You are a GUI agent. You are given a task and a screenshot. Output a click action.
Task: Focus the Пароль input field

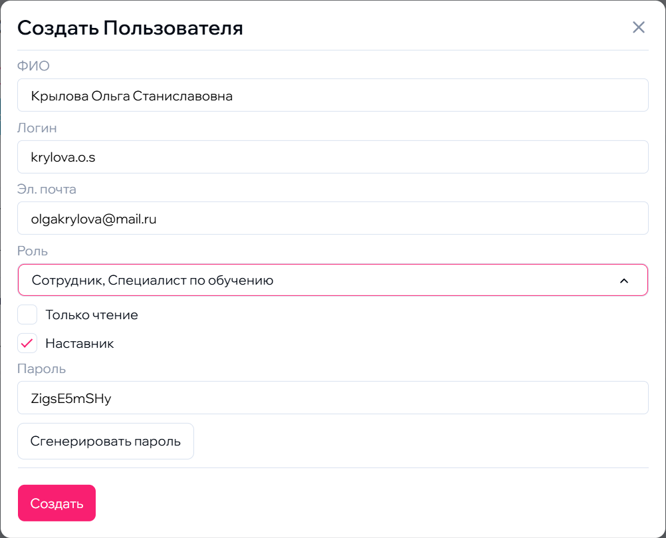[x=332, y=398]
